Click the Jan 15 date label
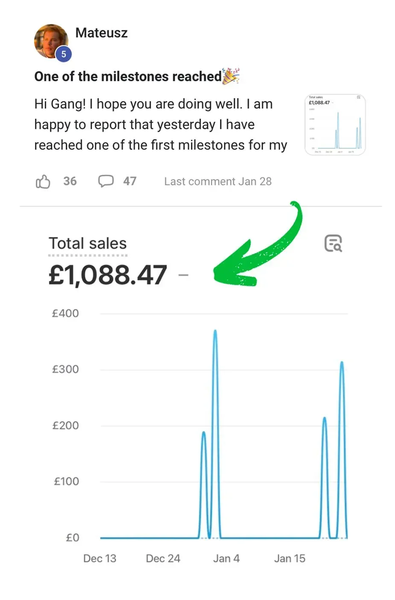 [290, 558]
